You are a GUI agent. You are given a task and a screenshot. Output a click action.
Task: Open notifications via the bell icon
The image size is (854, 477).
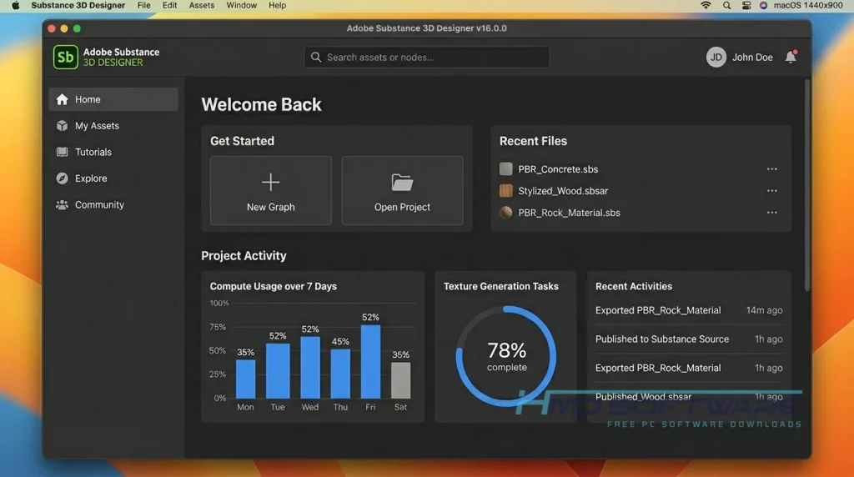[x=791, y=57]
